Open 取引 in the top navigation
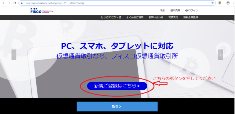Screen dimensions: 235x114 coord(163,10)
